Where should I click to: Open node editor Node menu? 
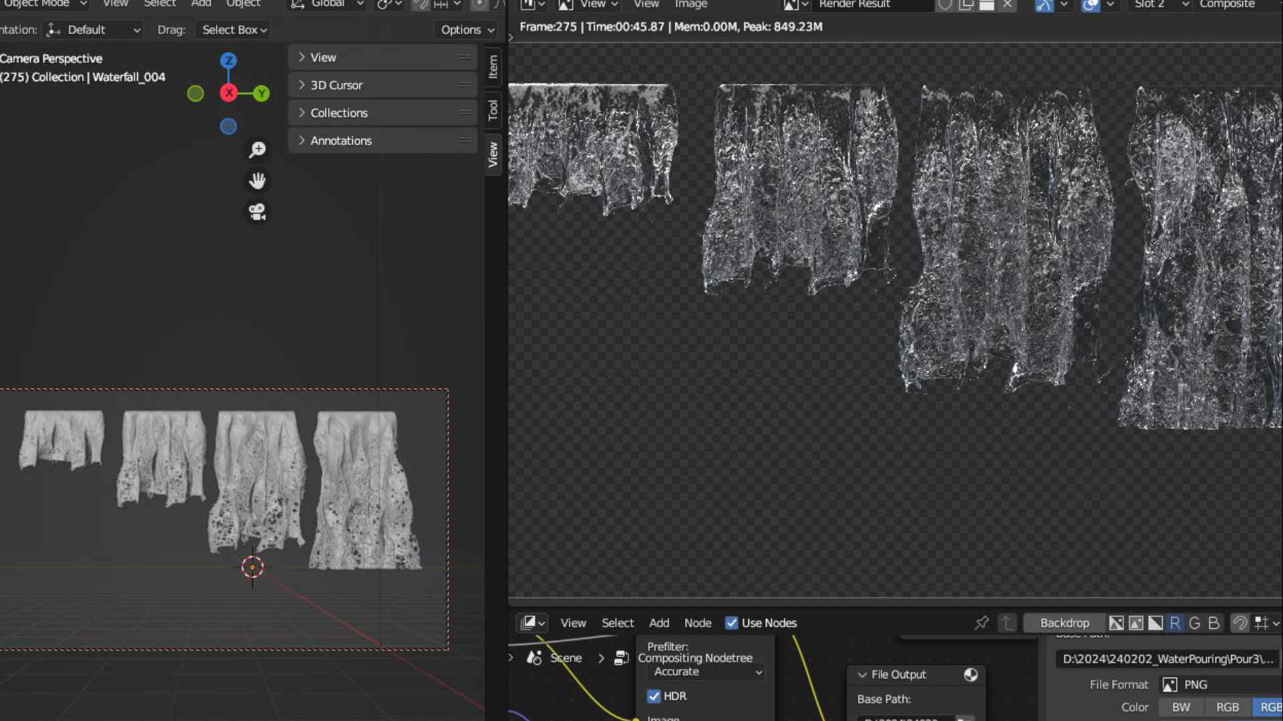tap(698, 623)
